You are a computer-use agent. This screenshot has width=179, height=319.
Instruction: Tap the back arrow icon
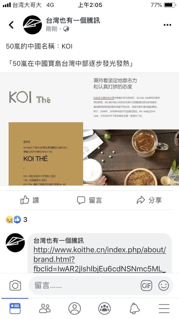[x=11, y=25]
